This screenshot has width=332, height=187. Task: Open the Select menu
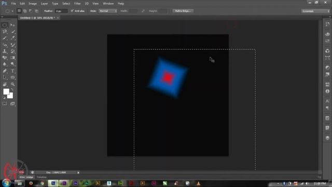click(66, 4)
